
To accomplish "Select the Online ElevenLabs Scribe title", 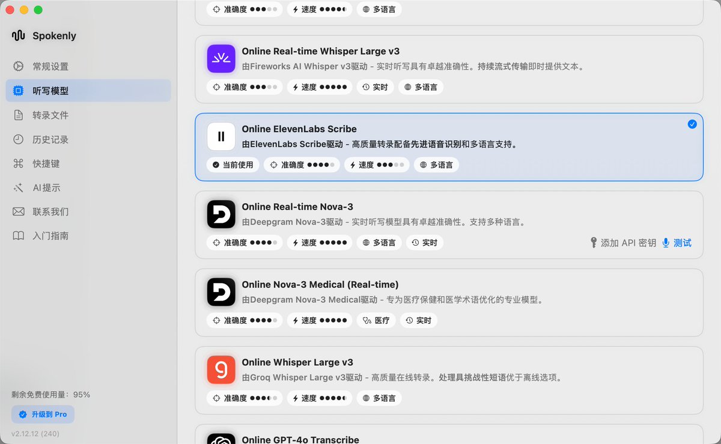I will click(299, 129).
